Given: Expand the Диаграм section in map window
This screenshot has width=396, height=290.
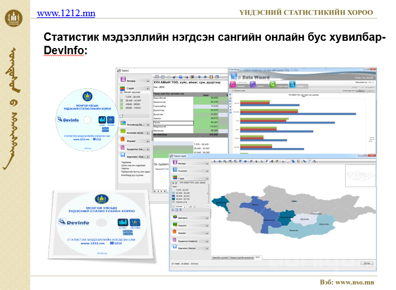Looking at the screenshot, I should tap(208, 217).
